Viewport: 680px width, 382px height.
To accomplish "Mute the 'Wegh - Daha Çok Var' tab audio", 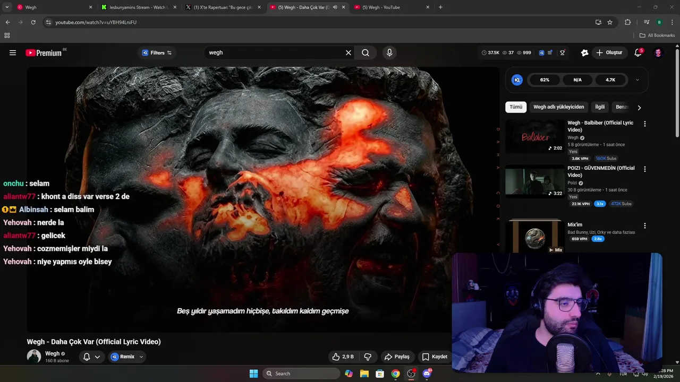I will (335, 7).
